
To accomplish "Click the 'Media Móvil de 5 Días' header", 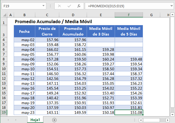I will [x=129, y=31].
